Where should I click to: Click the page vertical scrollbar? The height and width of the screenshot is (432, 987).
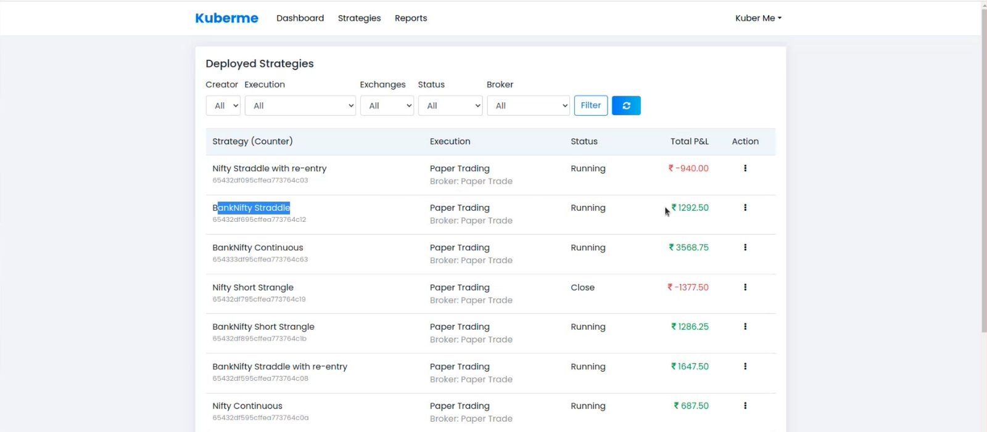pos(984,171)
